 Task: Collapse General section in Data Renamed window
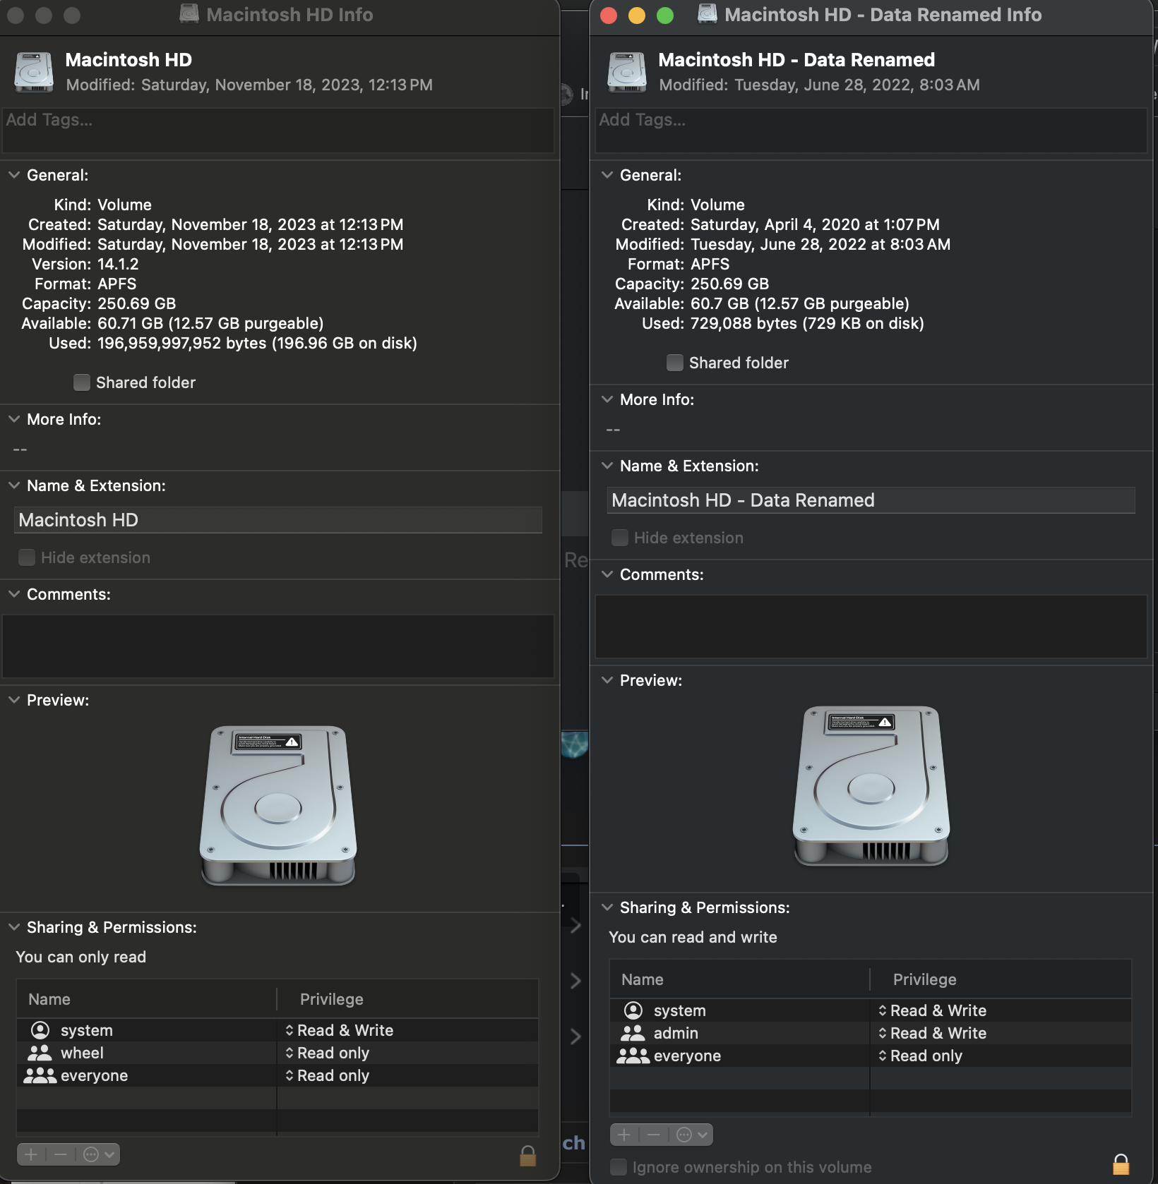pos(607,175)
